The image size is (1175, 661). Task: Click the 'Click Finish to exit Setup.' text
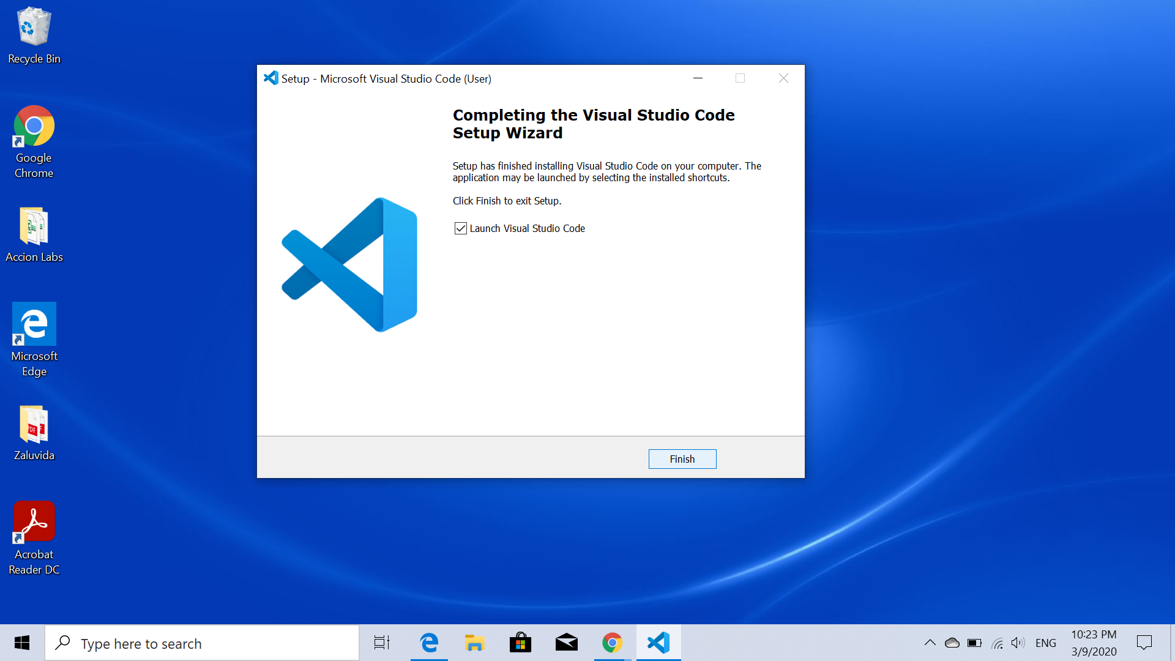[x=507, y=201]
